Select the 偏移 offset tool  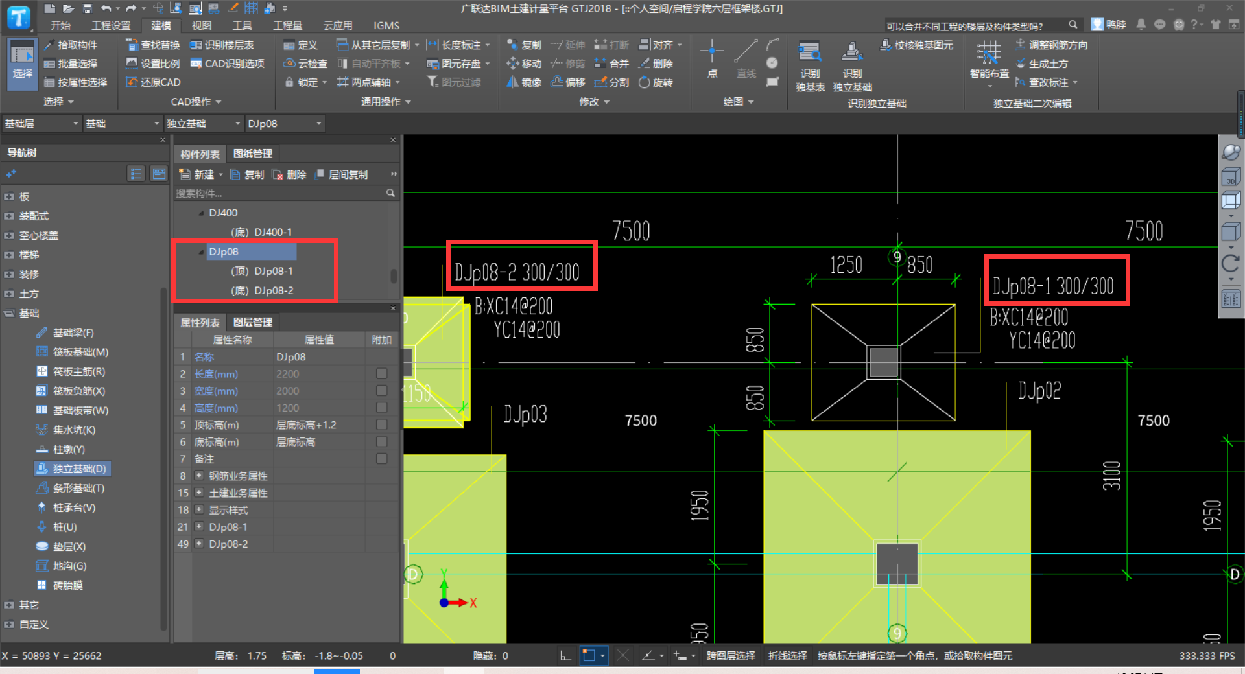point(568,82)
